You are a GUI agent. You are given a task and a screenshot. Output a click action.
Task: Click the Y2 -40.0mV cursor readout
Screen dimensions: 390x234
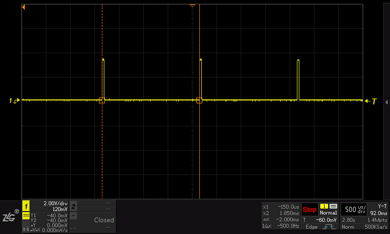[x=49, y=220]
